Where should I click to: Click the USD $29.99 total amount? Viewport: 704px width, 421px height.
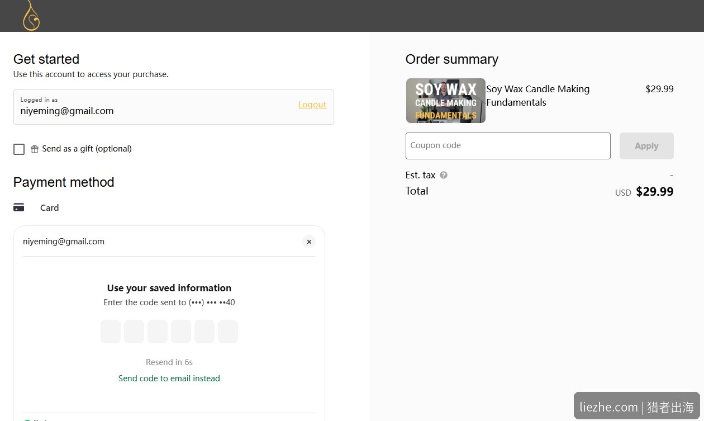point(644,192)
